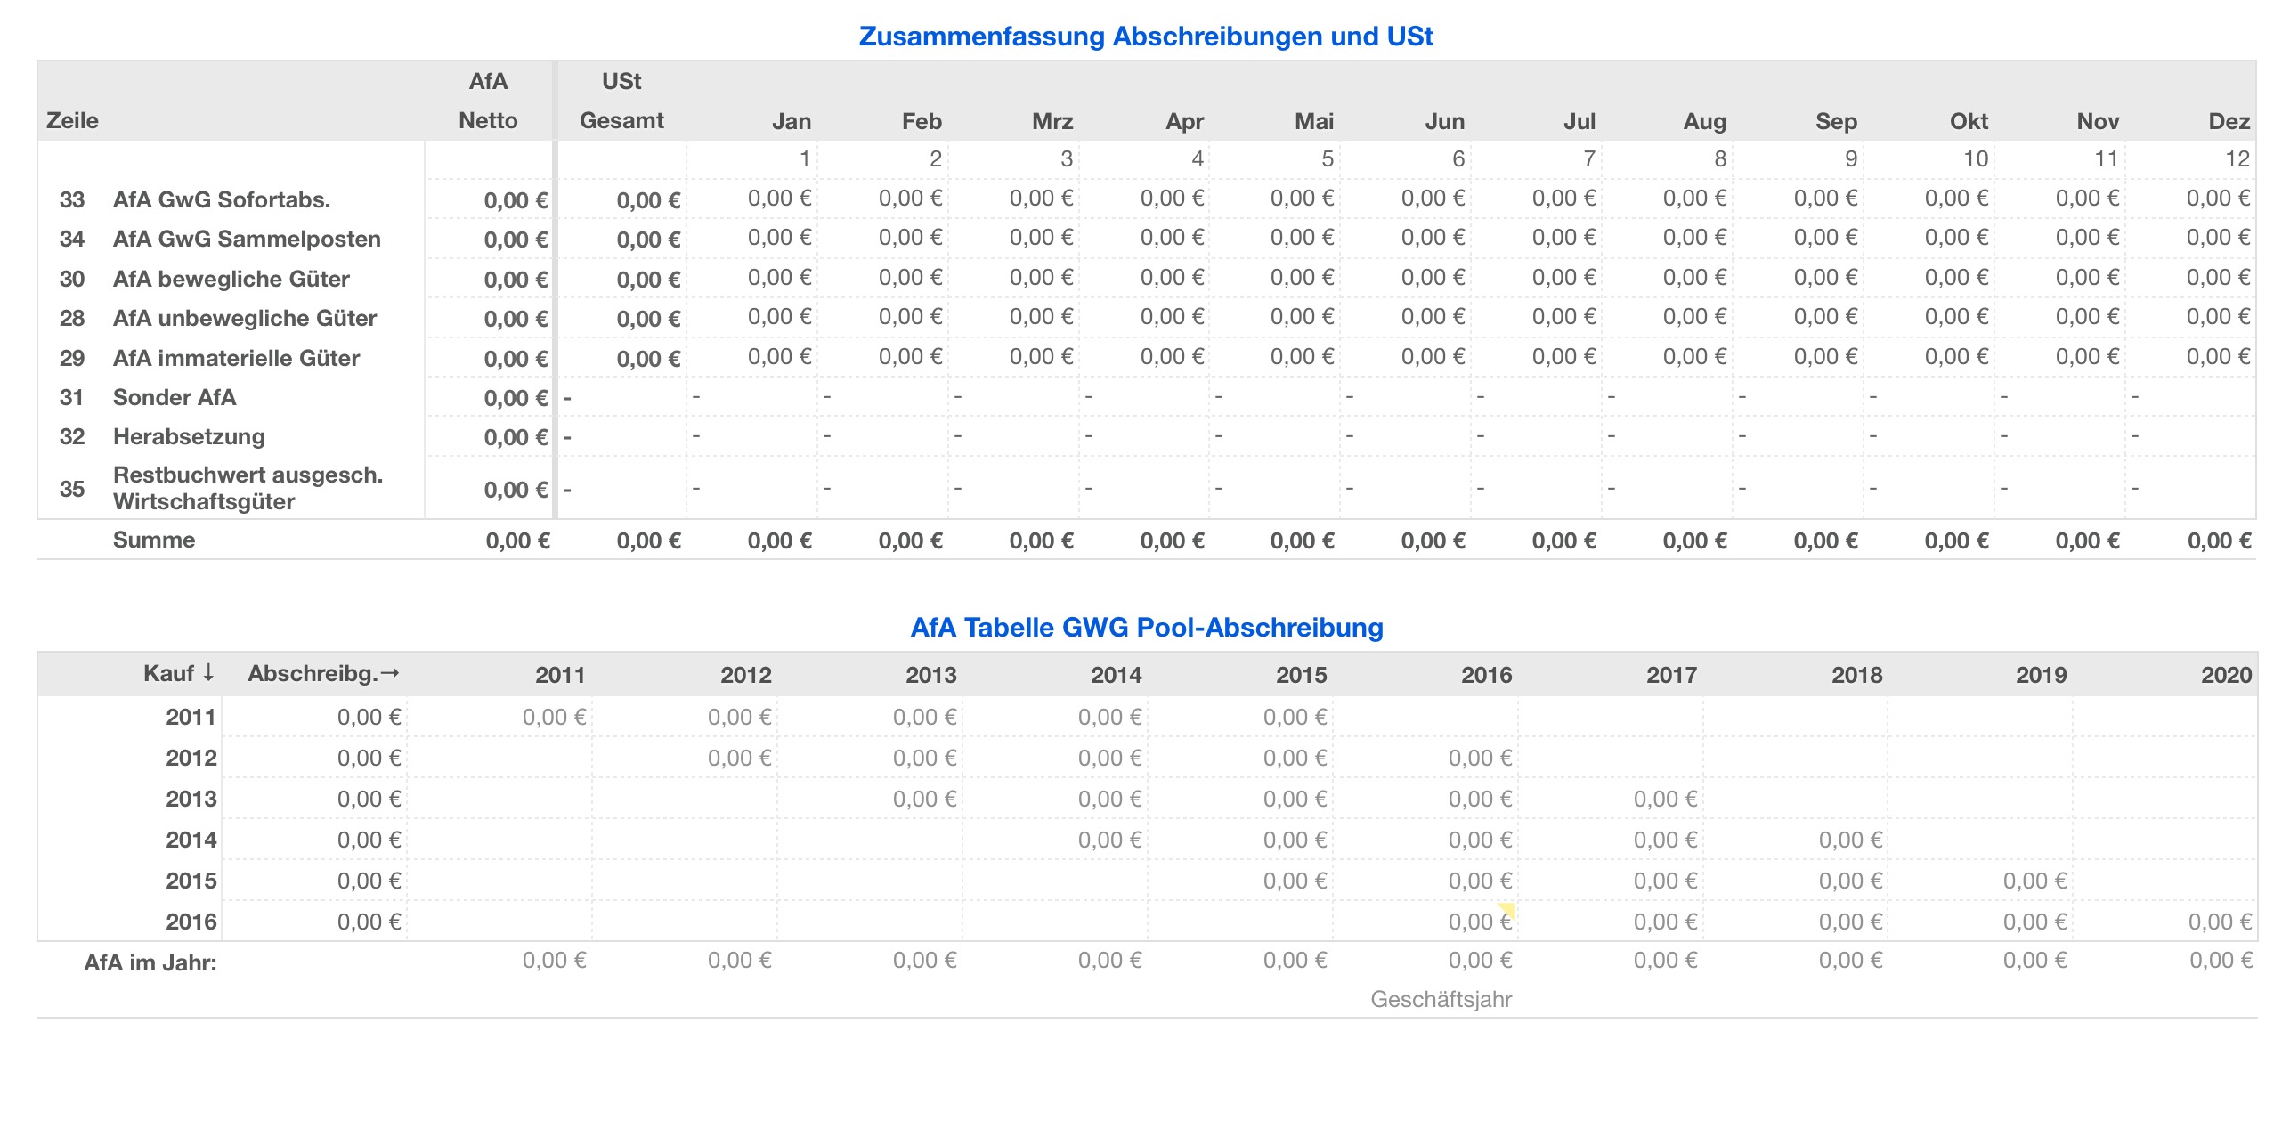
Task: Select the 'Zusammenfassung Abschreibungen und USt' title
Action: click(x=1145, y=37)
